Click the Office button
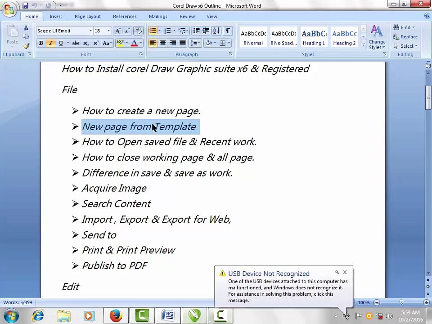 (9, 9)
